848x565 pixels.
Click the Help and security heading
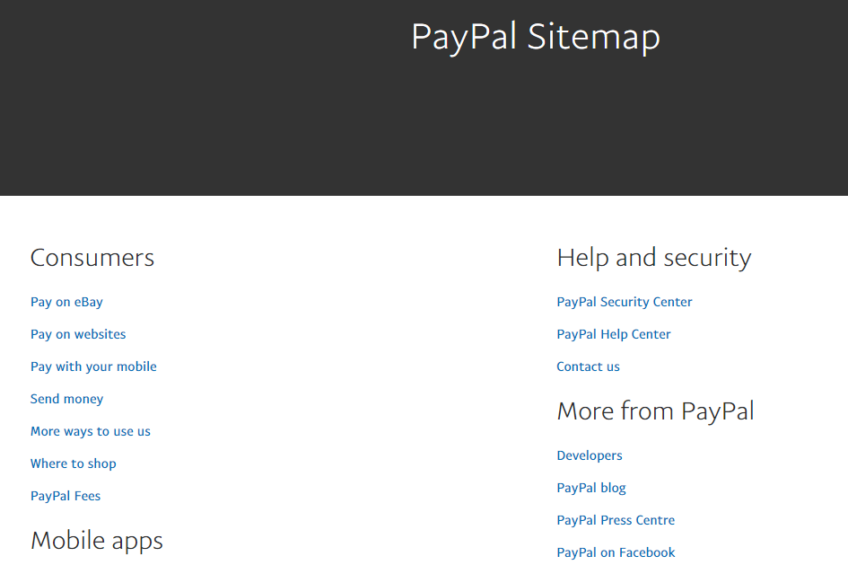coord(653,258)
